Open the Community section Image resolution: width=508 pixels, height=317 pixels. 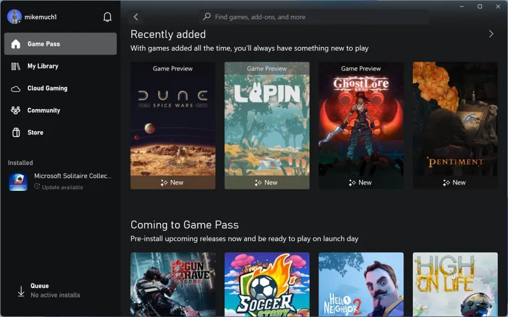click(x=43, y=110)
